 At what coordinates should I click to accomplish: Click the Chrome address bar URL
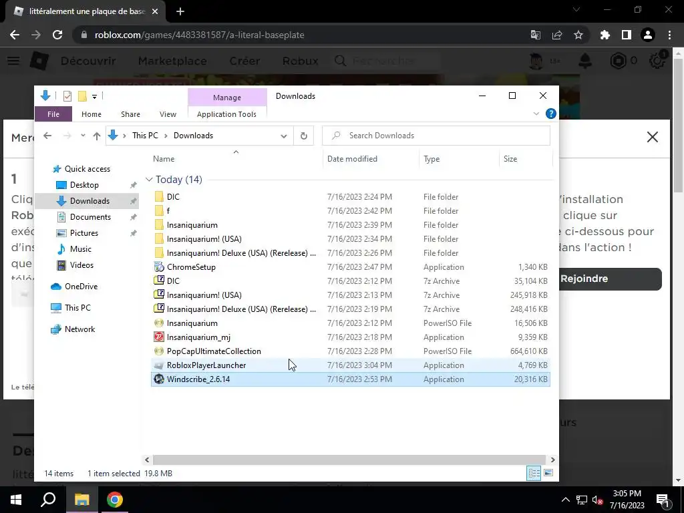(199, 35)
